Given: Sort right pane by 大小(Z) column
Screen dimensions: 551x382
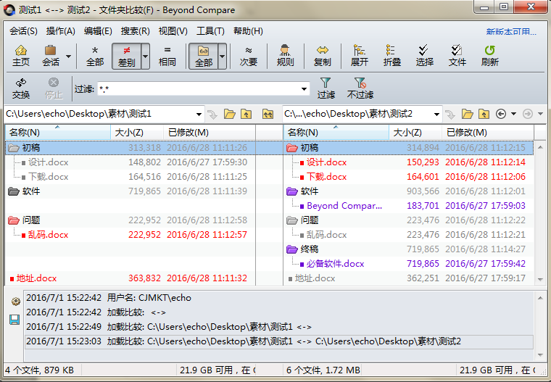Looking at the screenshot, I should 415,133.
